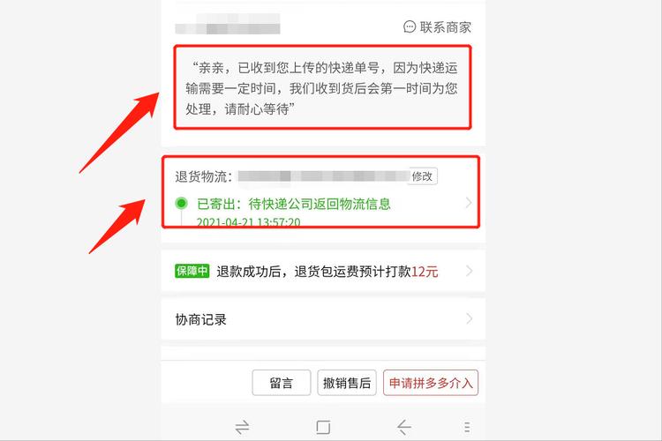662x441 pixels.
Task: Tap the merchant's quoted message box
Action: (x=322, y=87)
